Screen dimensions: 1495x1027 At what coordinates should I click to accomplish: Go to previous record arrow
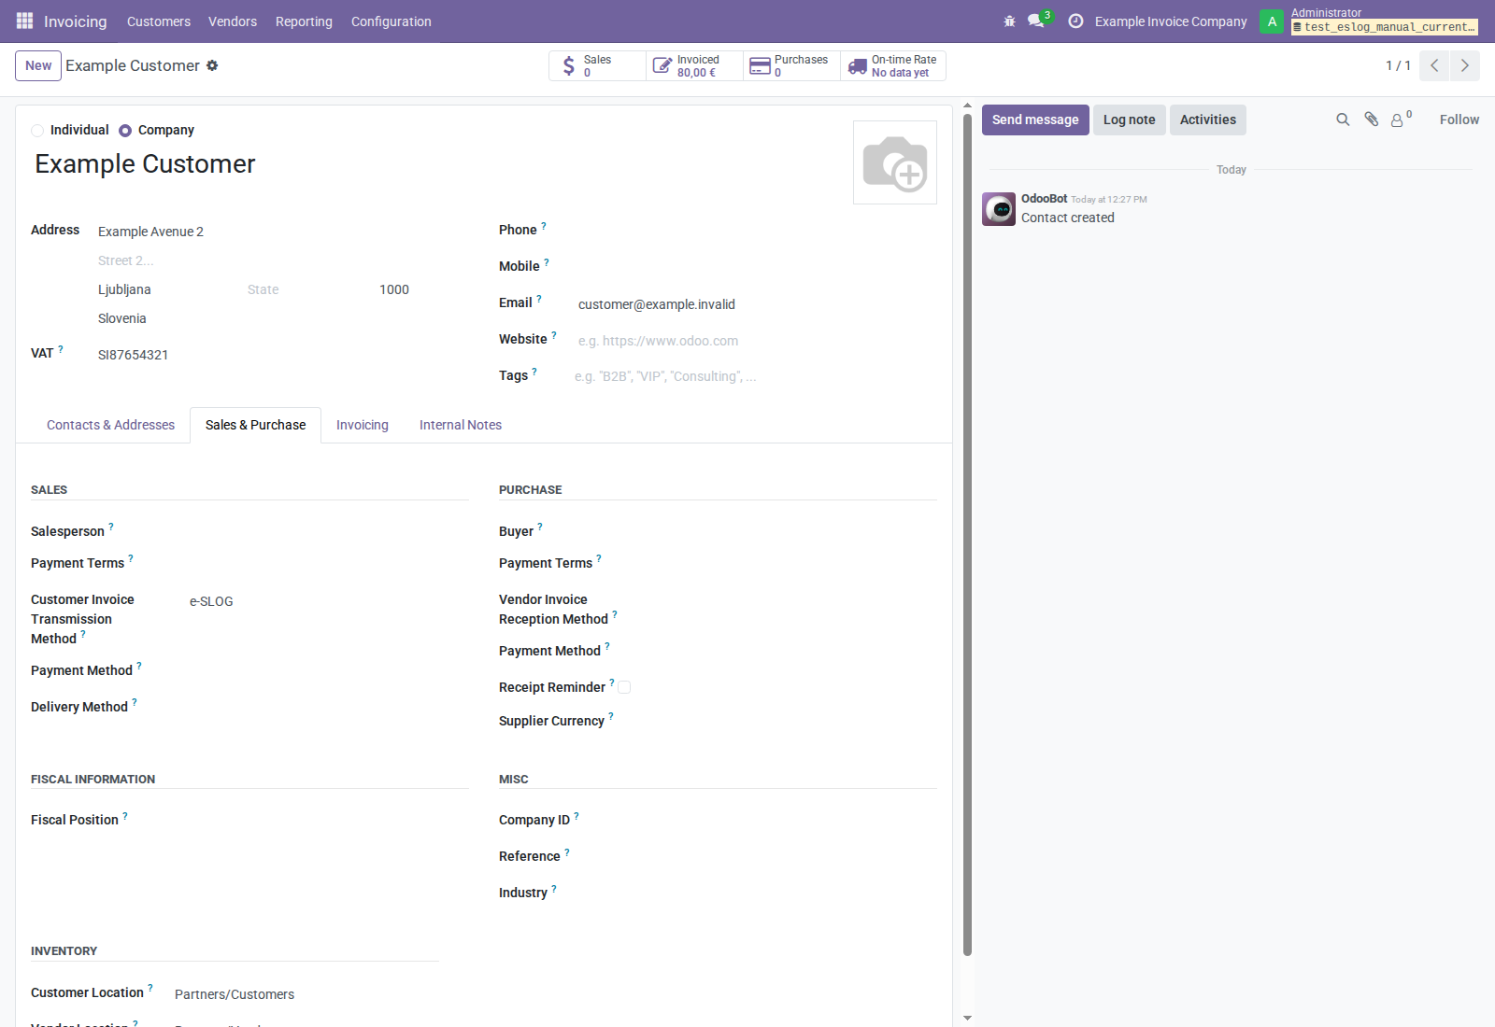[x=1434, y=65]
